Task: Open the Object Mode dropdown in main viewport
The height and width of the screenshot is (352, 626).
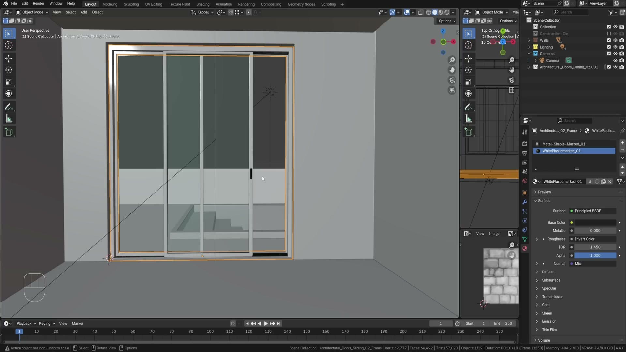Action: click(x=32, y=12)
